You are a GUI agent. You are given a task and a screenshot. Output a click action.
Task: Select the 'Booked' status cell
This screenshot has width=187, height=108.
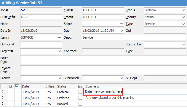[x=66, y=104]
